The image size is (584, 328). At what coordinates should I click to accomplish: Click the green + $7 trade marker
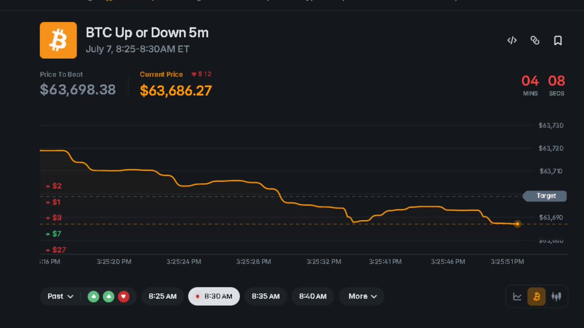tap(54, 234)
